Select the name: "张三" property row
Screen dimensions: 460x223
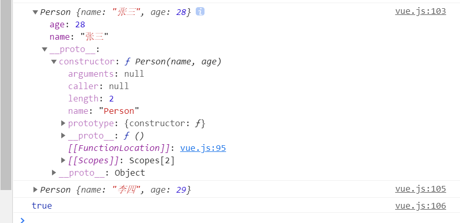click(x=79, y=37)
